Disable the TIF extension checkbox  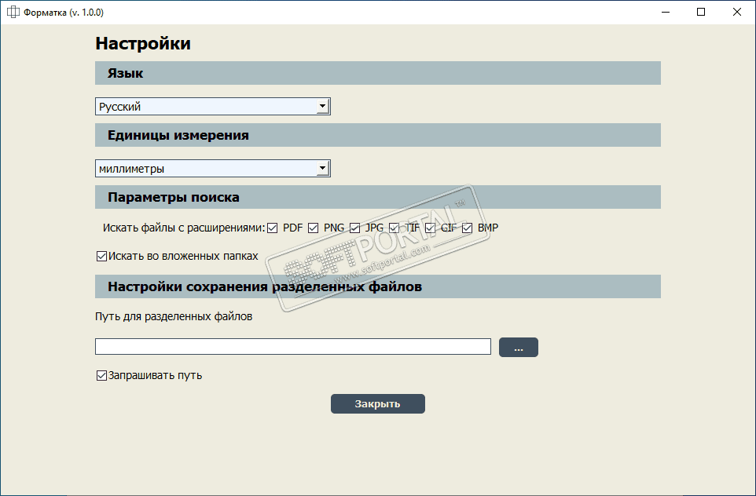(395, 228)
